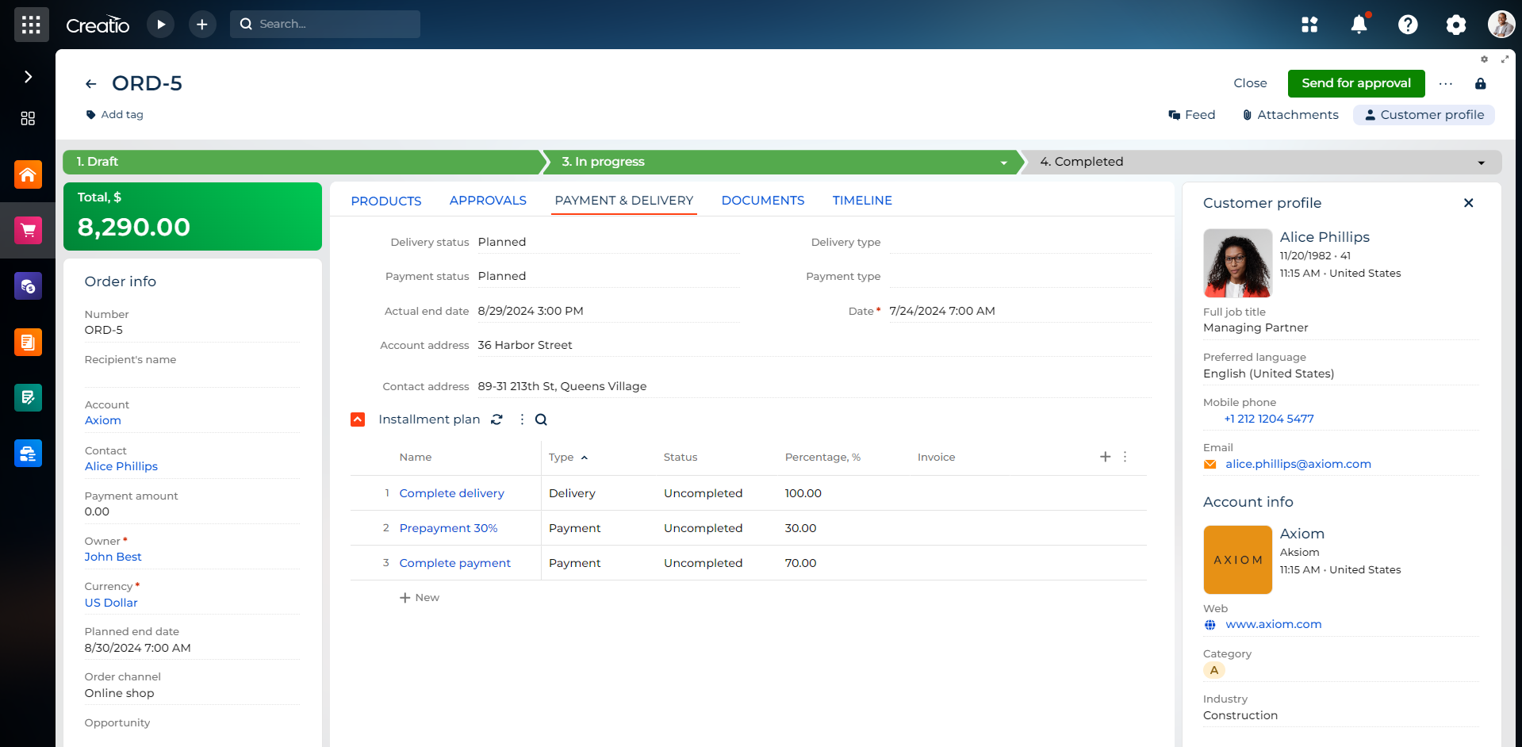Viewport: 1522px width, 747px height.
Task: Switch to the DOCUMENTS tab
Action: 762,200
